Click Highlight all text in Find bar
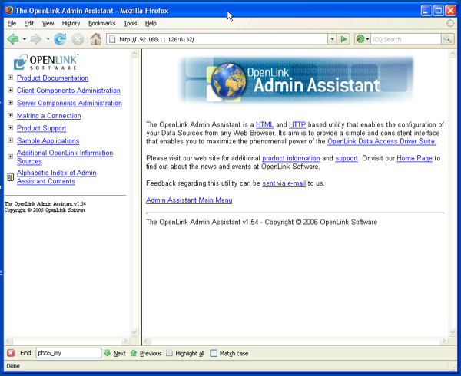Screen dimensions: 461x376 click(190, 354)
